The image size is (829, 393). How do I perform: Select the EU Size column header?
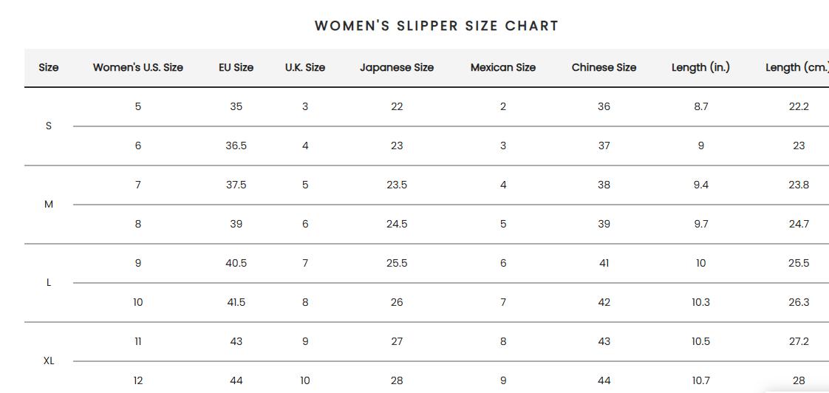pyautogui.click(x=236, y=67)
